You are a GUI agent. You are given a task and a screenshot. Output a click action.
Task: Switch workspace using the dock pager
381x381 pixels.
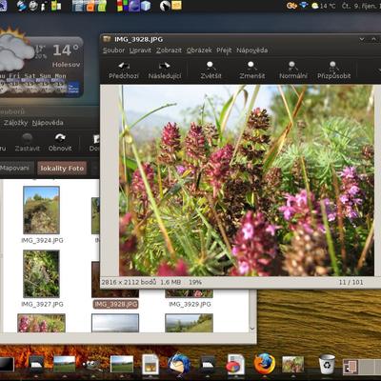coord(362,367)
